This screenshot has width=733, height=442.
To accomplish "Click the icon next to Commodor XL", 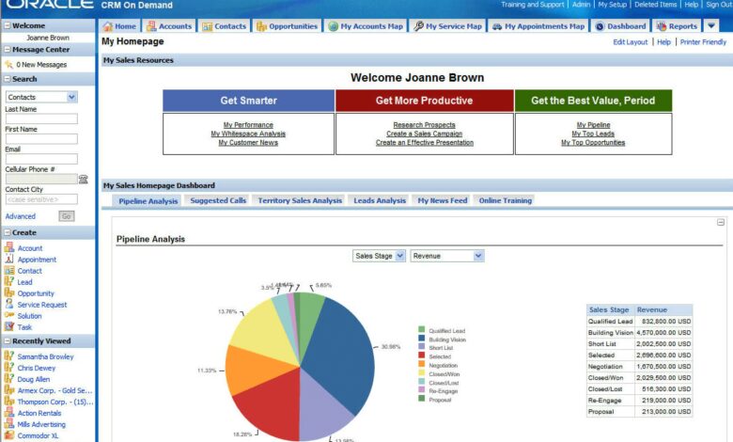I will point(9,435).
